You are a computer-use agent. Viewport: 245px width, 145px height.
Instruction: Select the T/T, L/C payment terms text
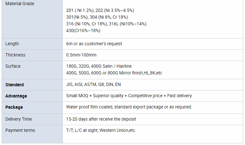[x=101, y=130]
